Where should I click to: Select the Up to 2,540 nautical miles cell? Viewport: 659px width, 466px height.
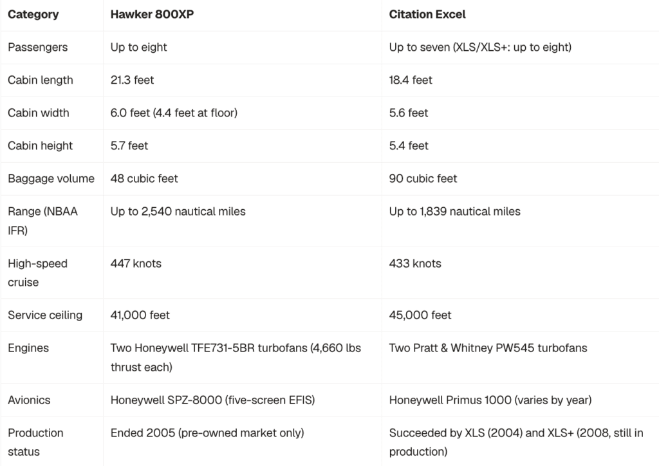(x=178, y=211)
